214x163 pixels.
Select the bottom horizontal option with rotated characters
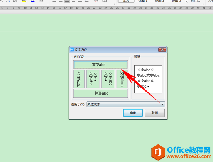pos(100,93)
